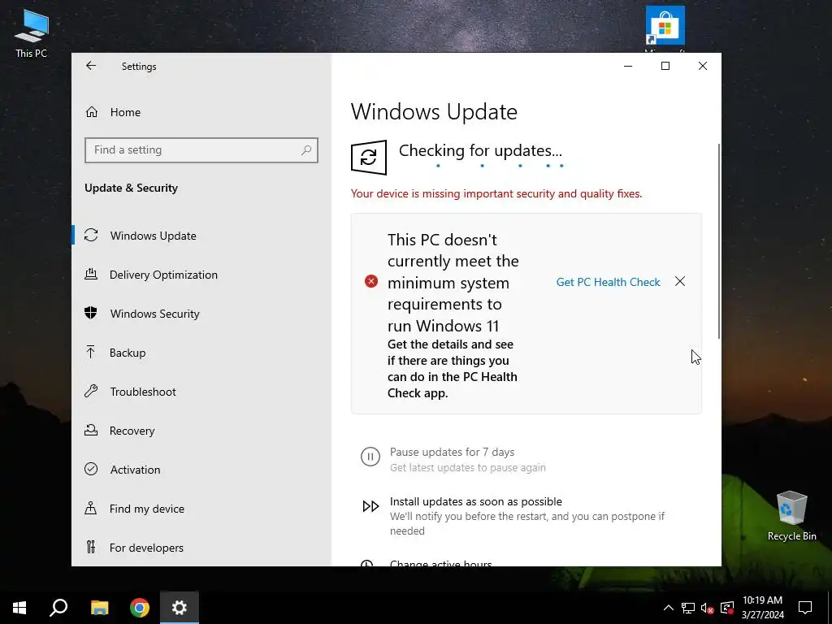Open Find my device settings

click(146, 509)
